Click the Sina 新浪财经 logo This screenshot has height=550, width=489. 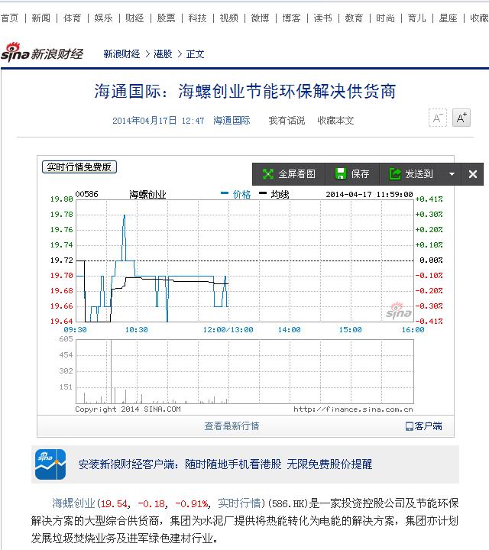click(x=42, y=52)
